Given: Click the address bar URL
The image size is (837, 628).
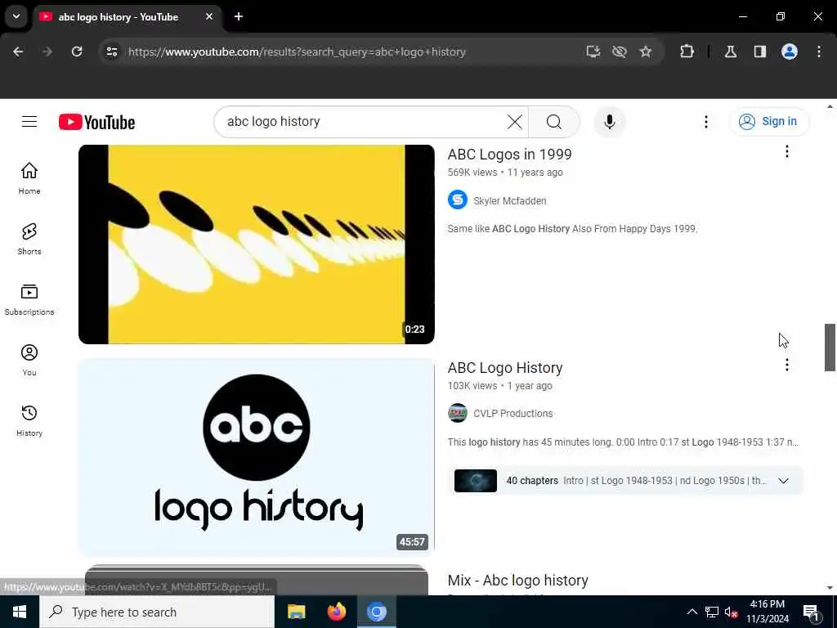Looking at the screenshot, I should pyautogui.click(x=297, y=52).
